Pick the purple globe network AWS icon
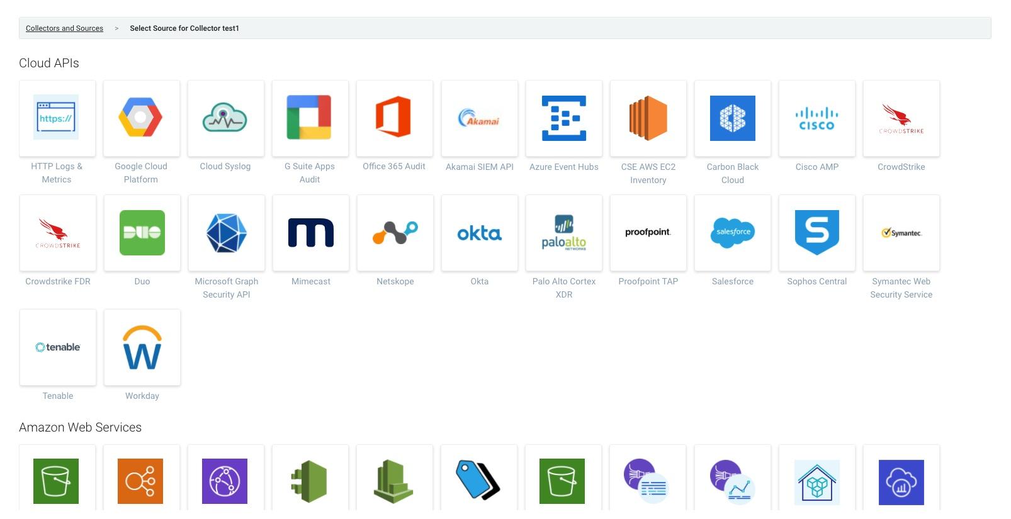 tap(225, 481)
